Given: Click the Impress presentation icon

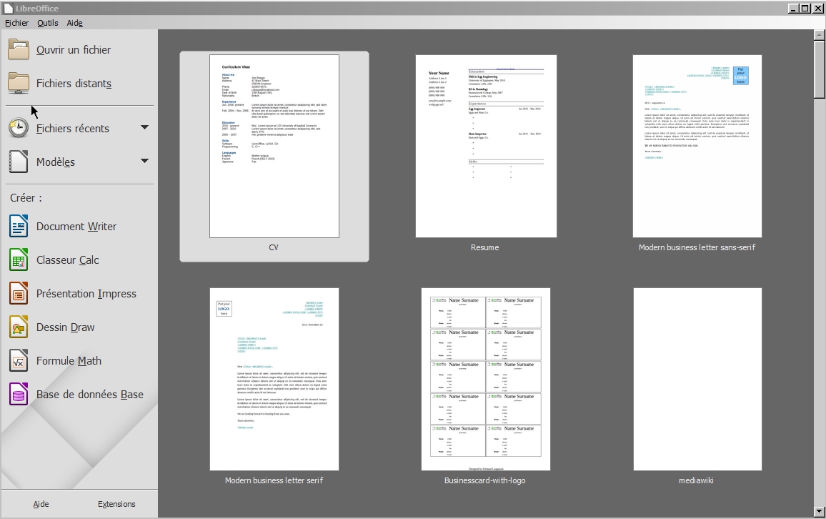Looking at the screenshot, I should tap(19, 294).
